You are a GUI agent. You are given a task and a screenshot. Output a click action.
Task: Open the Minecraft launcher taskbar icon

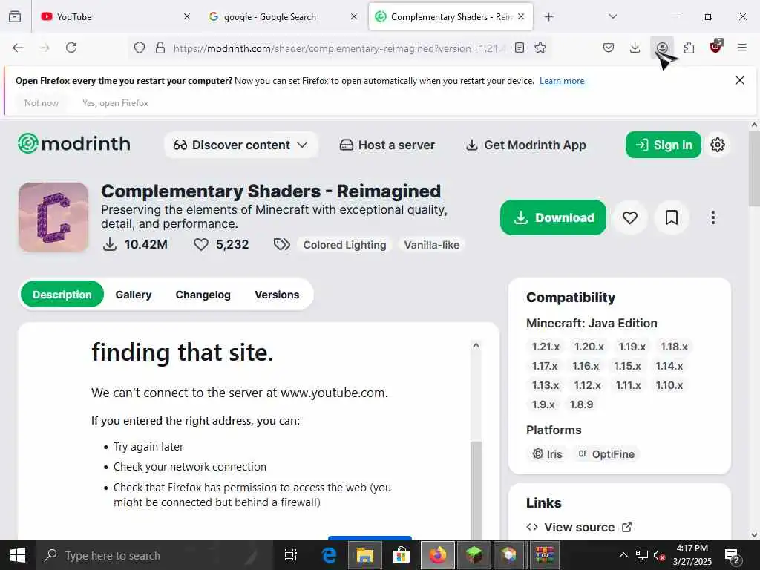(x=474, y=555)
